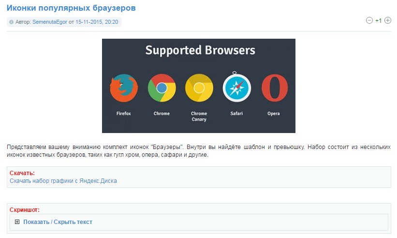Toggle the "Показать / Скрыть текст" spoiler
The image size is (397, 238).
point(58,222)
